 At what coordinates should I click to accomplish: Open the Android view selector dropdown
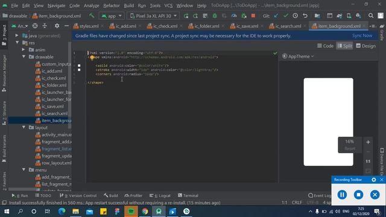[x=20, y=26]
